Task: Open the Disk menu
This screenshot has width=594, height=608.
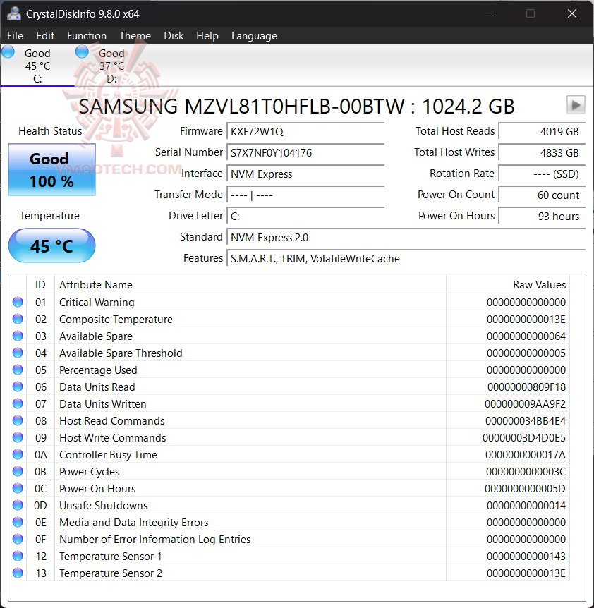Action: click(x=174, y=36)
